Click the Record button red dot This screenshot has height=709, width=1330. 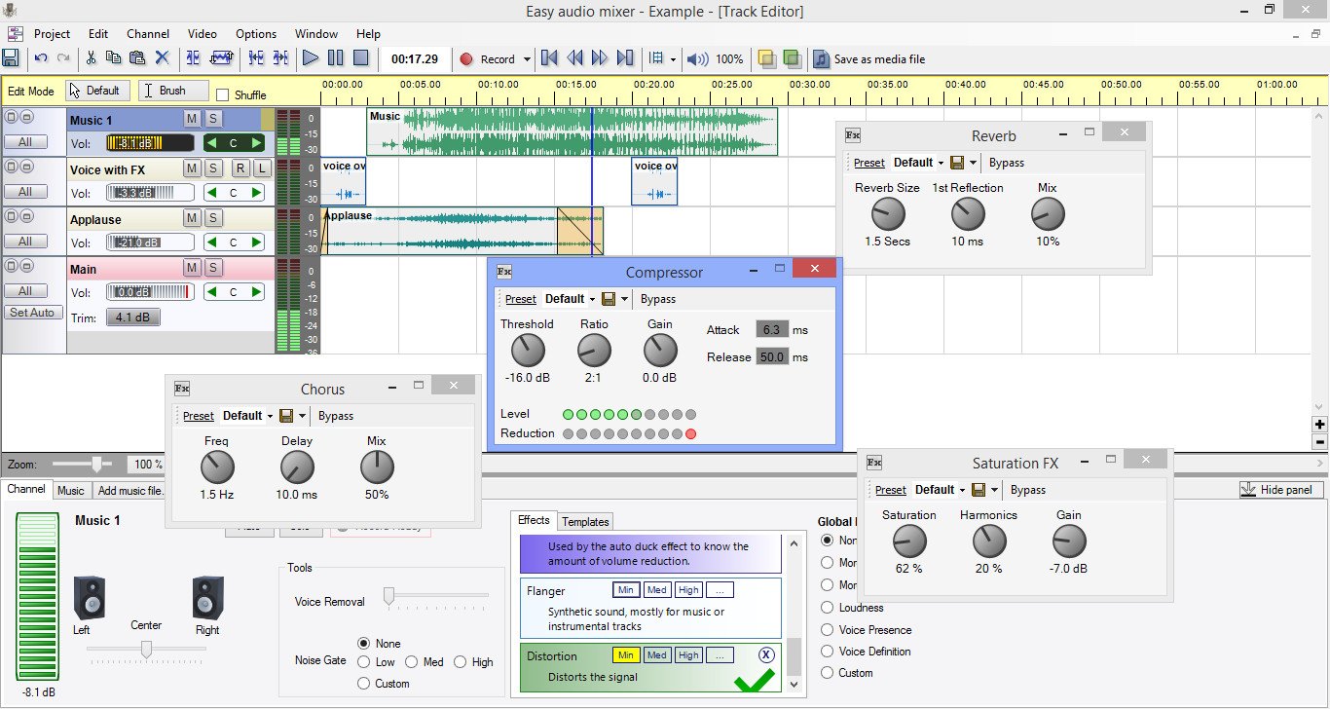pyautogui.click(x=466, y=59)
